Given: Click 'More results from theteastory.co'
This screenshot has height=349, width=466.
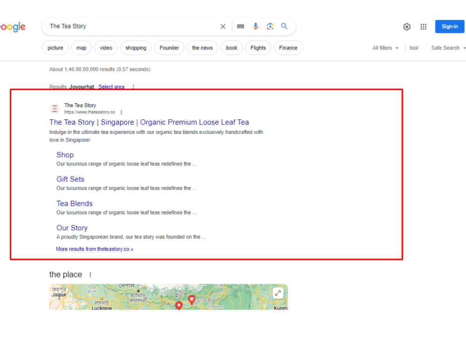Looking at the screenshot, I should pos(95,249).
